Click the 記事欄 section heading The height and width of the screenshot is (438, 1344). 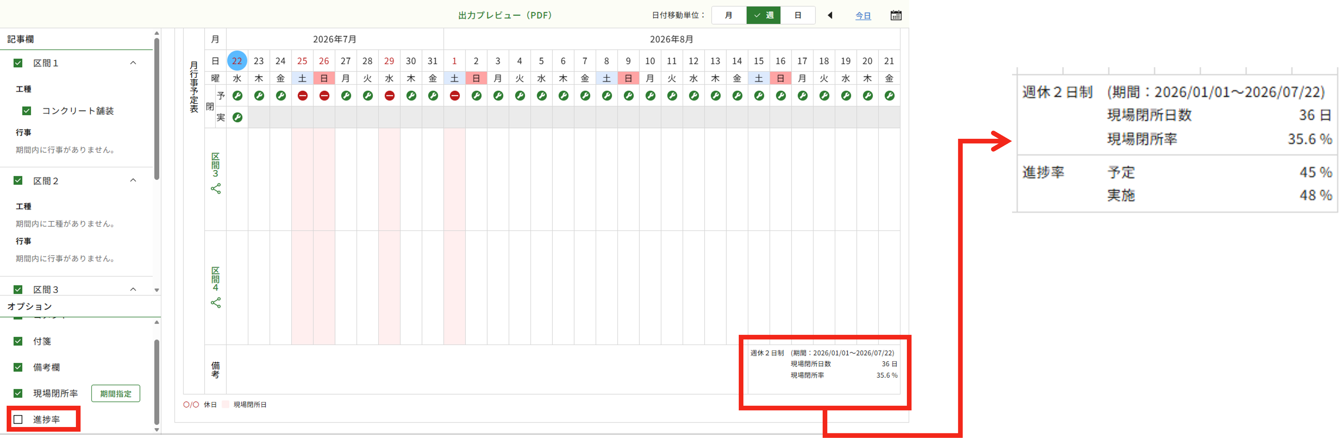click(x=20, y=39)
